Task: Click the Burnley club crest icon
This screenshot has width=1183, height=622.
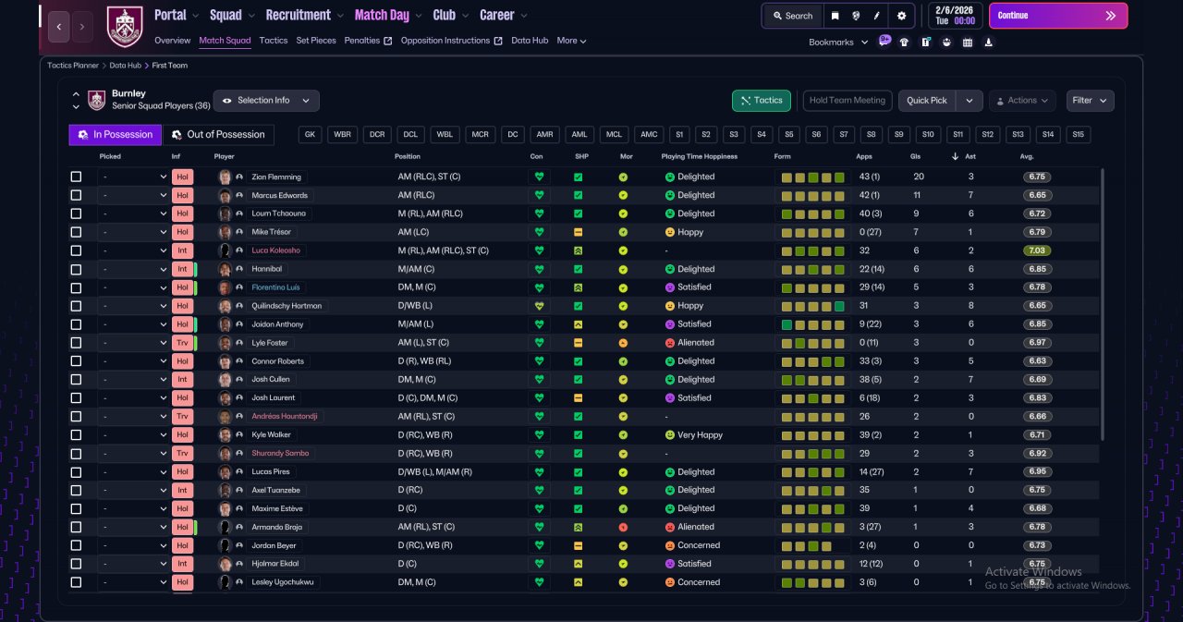Action: 125,27
